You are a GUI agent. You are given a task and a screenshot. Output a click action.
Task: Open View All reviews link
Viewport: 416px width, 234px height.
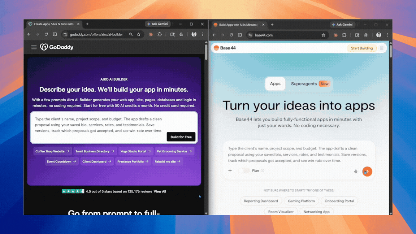click(160, 191)
